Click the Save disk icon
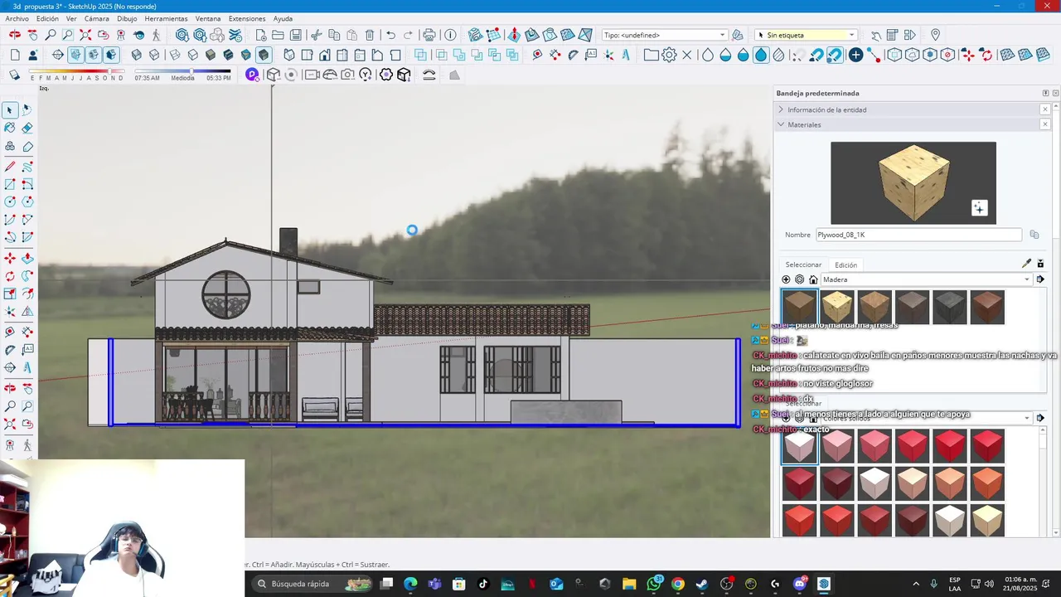This screenshot has width=1061, height=597. pyautogui.click(x=295, y=35)
